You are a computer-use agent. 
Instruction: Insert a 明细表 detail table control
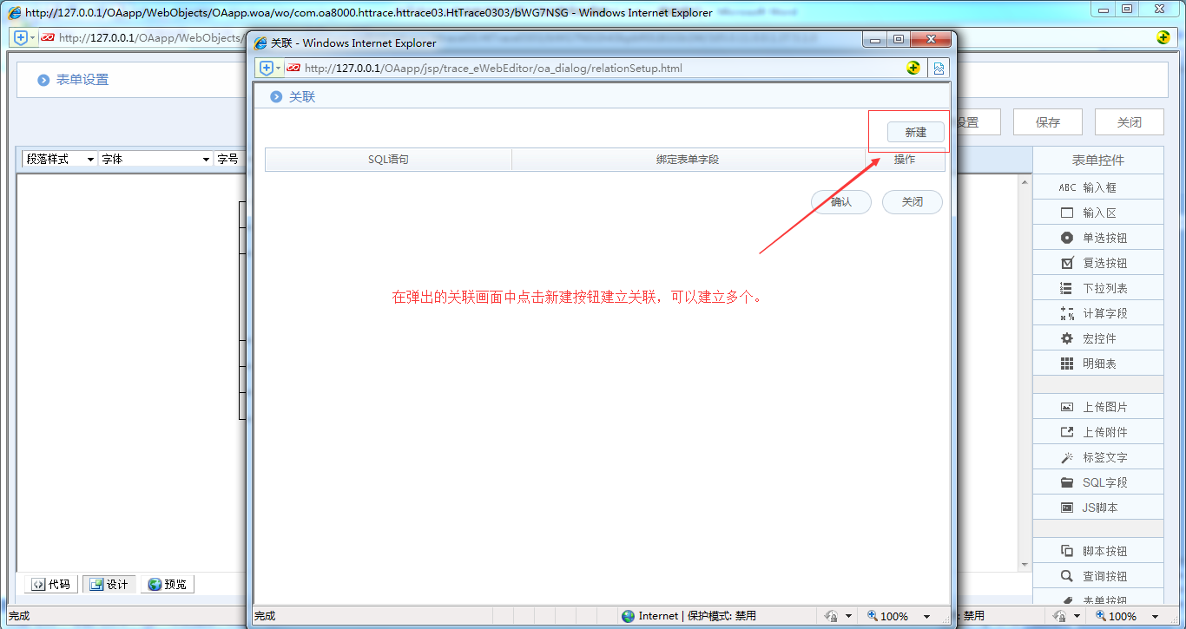click(x=1098, y=364)
